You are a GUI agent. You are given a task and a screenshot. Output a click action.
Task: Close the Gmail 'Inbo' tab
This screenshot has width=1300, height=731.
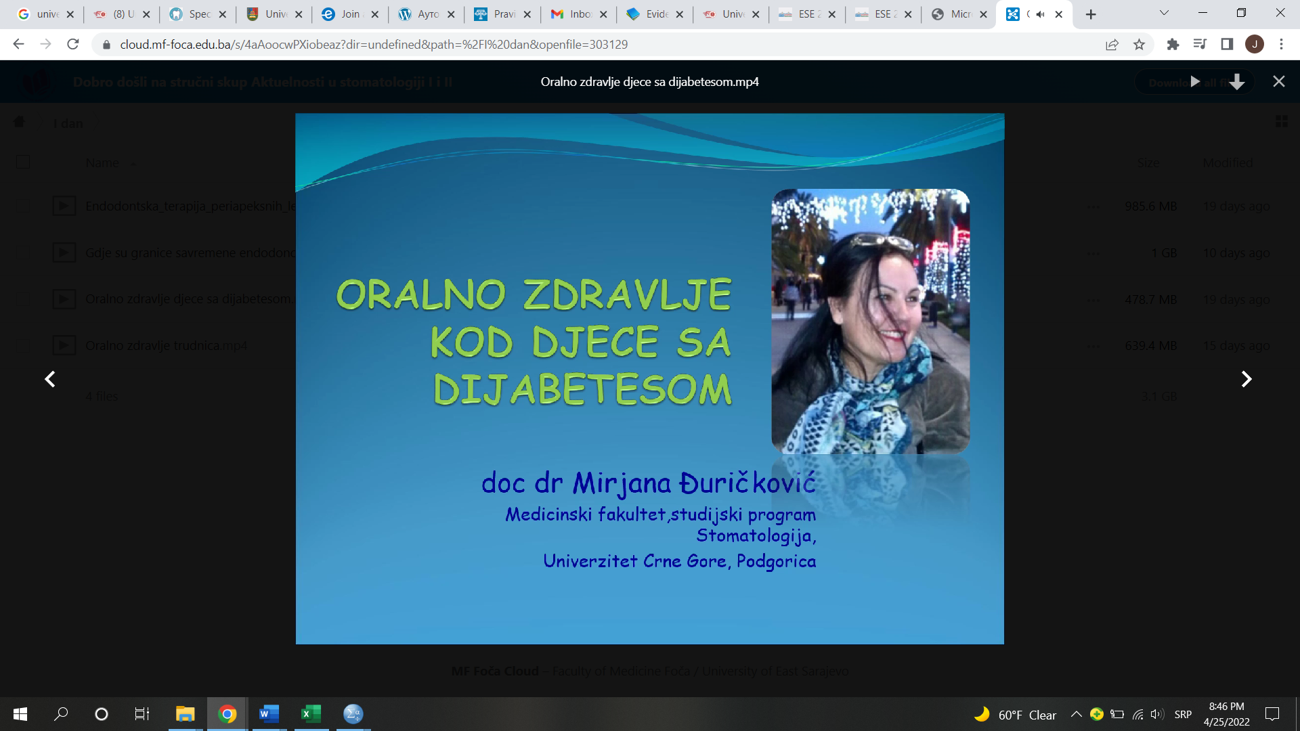[603, 14]
